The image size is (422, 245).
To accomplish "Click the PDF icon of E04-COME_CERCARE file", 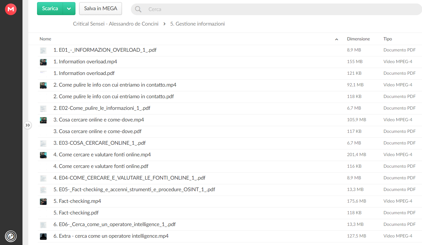I will pyautogui.click(x=43, y=178).
